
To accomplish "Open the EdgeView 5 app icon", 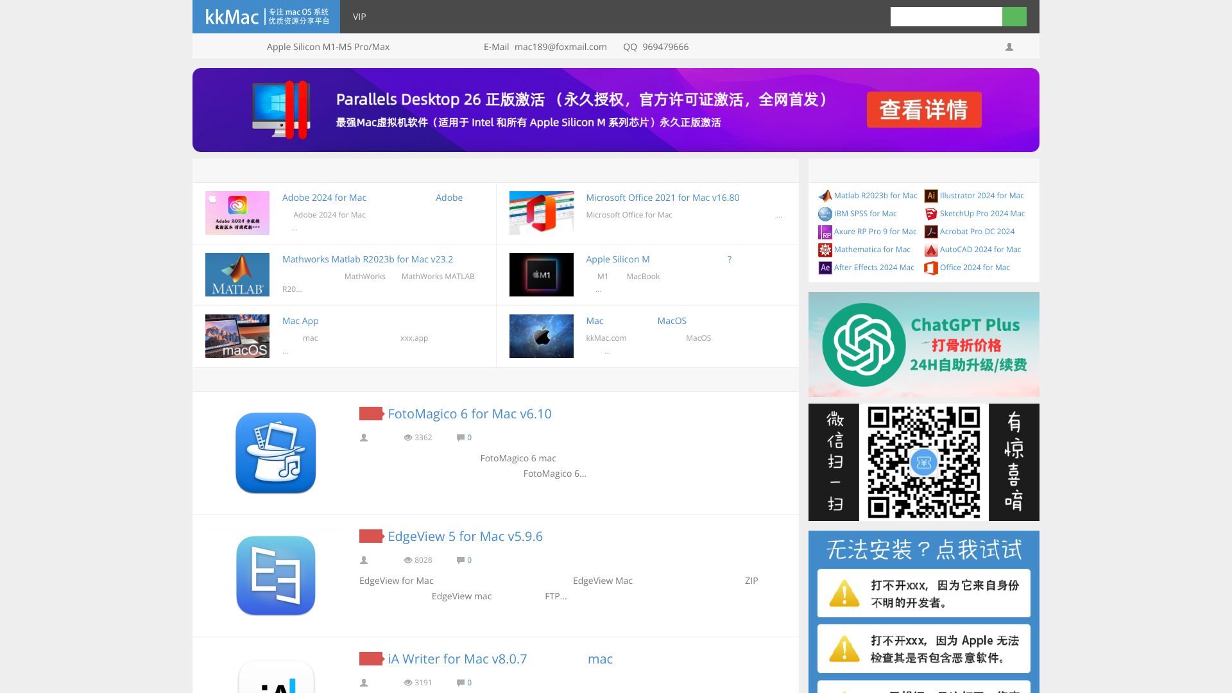I will 276,576.
